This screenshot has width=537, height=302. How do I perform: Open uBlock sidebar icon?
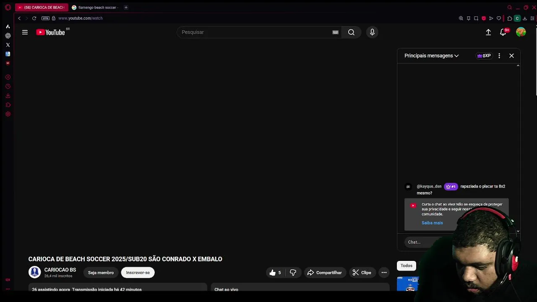click(8, 63)
